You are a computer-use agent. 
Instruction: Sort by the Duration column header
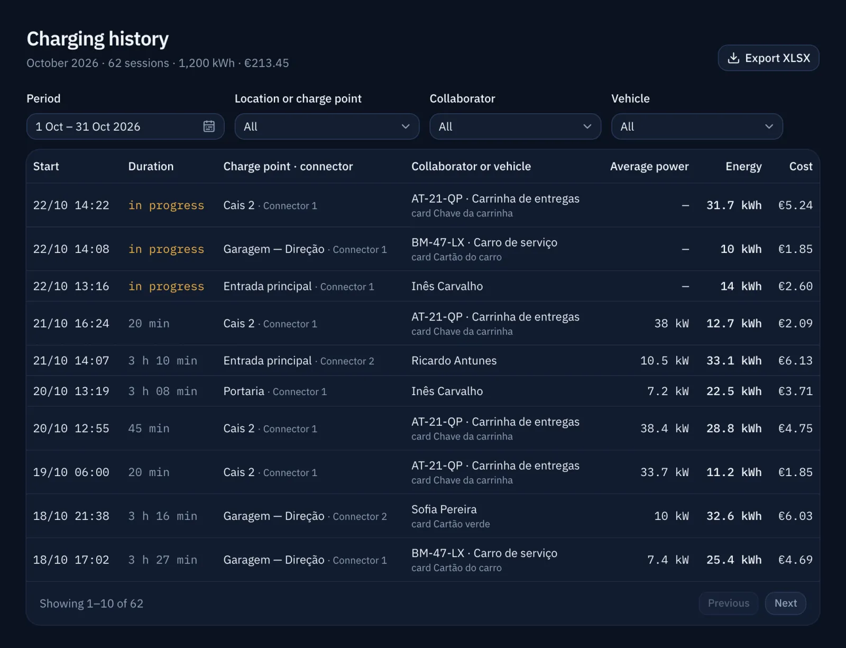[x=151, y=166]
